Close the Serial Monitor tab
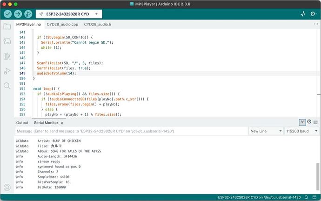 point(62,123)
